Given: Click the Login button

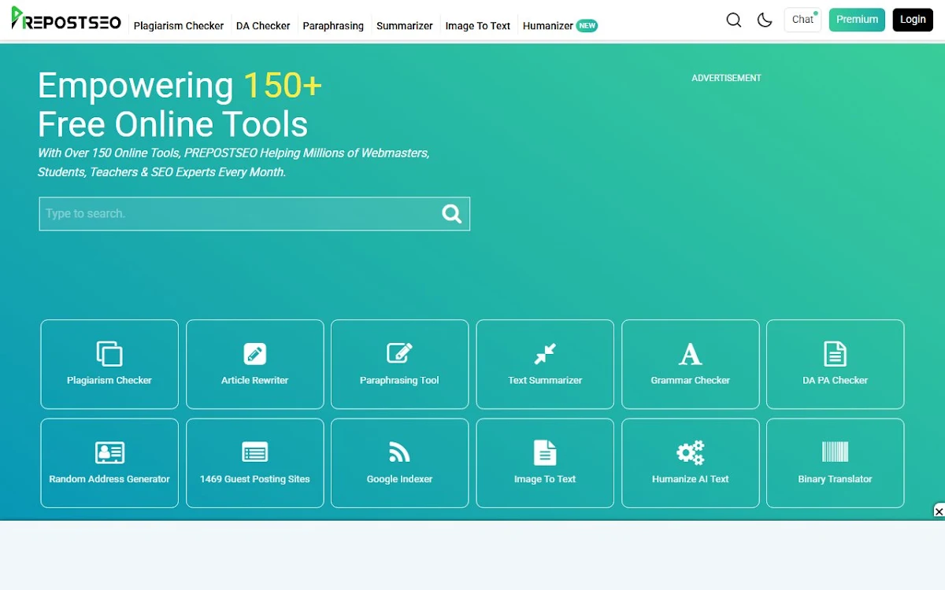Looking at the screenshot, I should (913, 20).
